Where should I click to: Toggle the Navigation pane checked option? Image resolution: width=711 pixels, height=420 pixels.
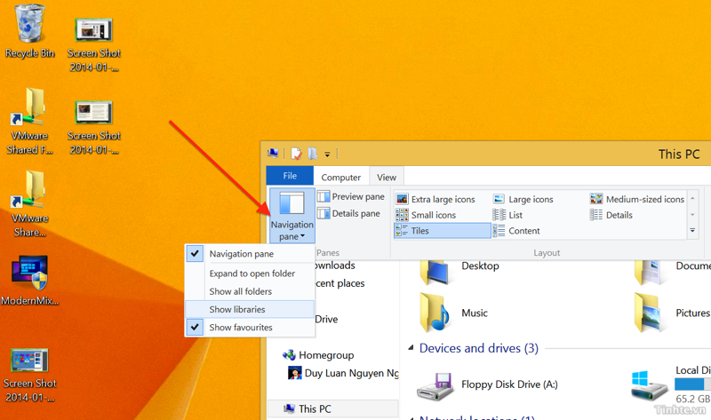[241, 254]
